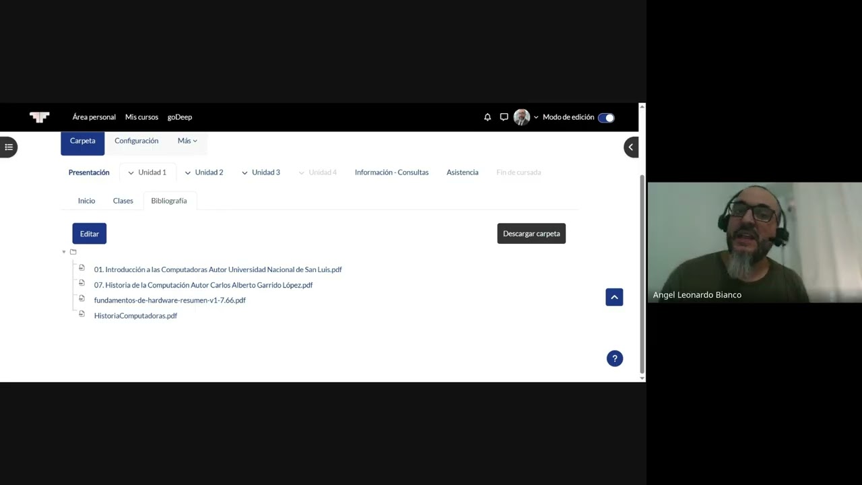Open goDeep in the top bar

180,117
